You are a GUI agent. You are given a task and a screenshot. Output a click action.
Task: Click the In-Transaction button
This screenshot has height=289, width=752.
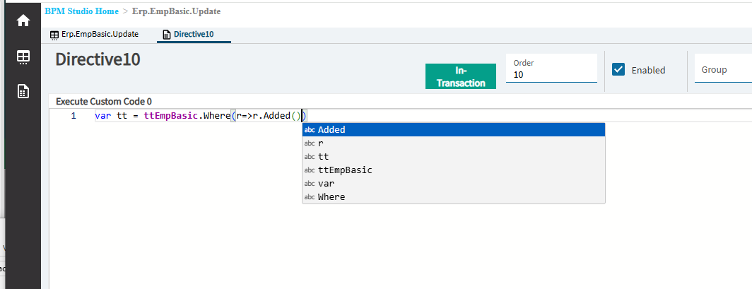pyautogui.click(x=461, y=76)
